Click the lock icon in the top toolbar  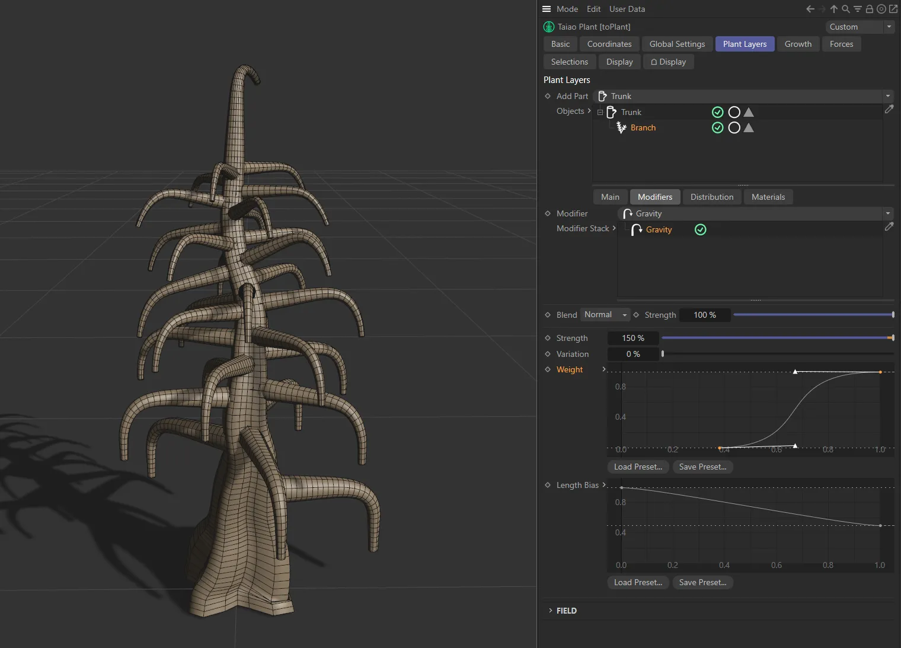click(x=869, y=9)
